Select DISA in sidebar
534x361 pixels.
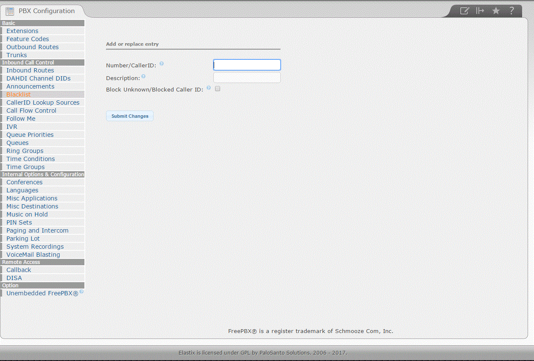tap(14, 278)
